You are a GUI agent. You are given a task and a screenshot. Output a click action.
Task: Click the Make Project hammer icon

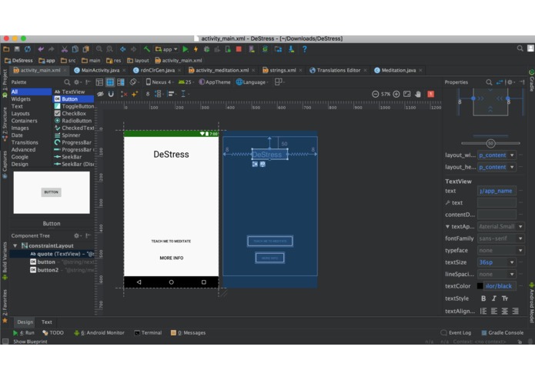point(147,49)
